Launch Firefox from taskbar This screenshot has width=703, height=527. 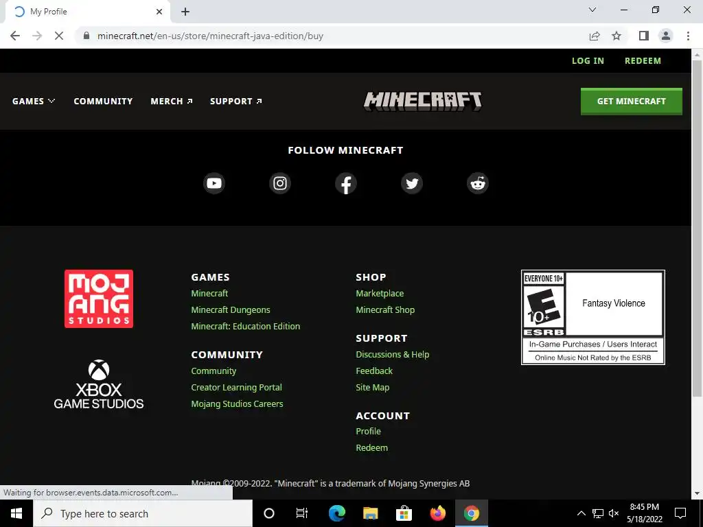(437, 513)
